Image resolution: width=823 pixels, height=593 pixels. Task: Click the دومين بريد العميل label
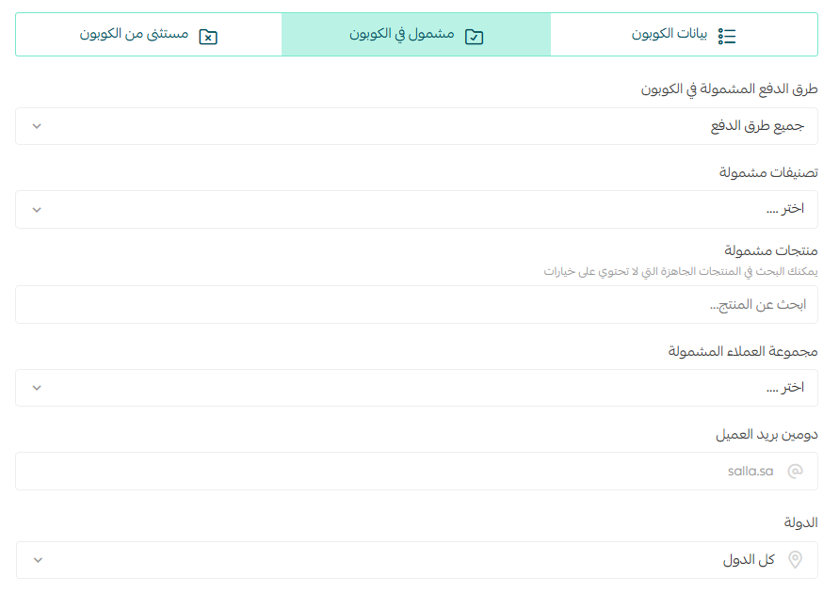767,435
